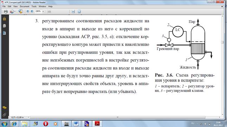
Task: Click the vertical scrollbar up arrow
Action: coord(223,16)
